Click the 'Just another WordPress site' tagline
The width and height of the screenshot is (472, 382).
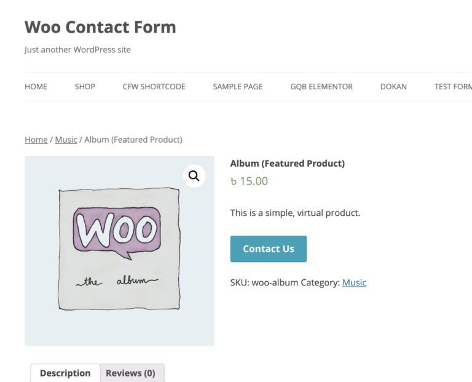tap(77, 50)
